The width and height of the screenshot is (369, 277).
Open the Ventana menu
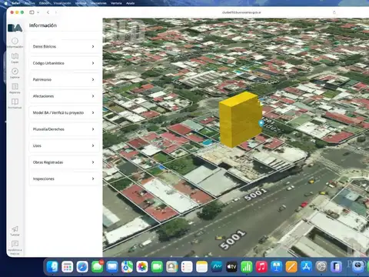[x=116, y=3]
